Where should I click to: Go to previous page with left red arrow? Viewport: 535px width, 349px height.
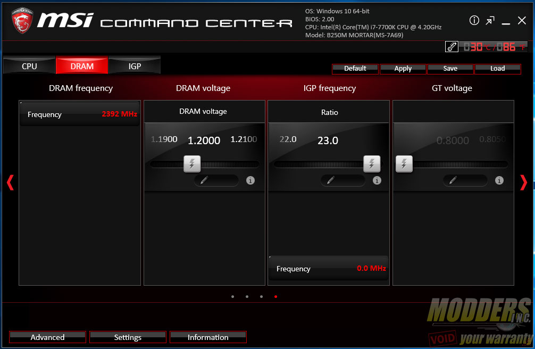click(10, 182)
